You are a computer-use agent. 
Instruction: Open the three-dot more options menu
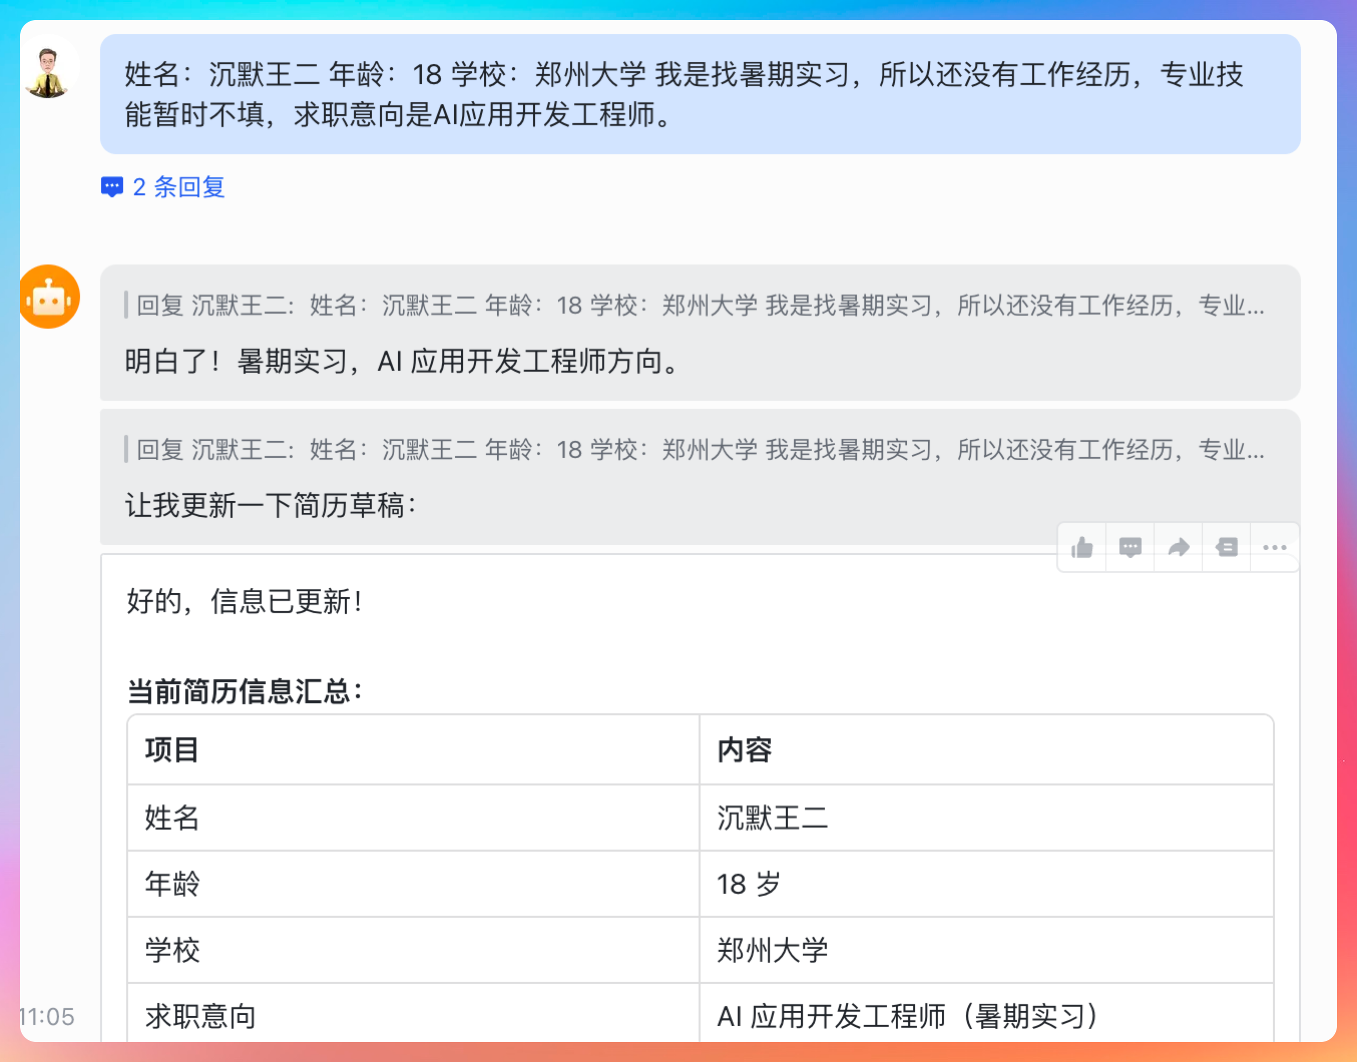tap(1274, 548)
